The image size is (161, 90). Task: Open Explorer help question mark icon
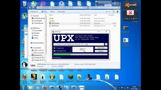tap(117, 12)
